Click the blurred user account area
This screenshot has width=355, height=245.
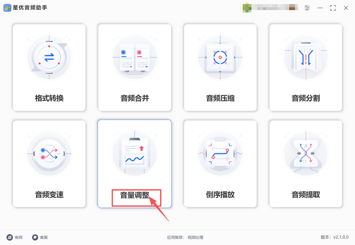pyautogui.click(x=270, y=7)
